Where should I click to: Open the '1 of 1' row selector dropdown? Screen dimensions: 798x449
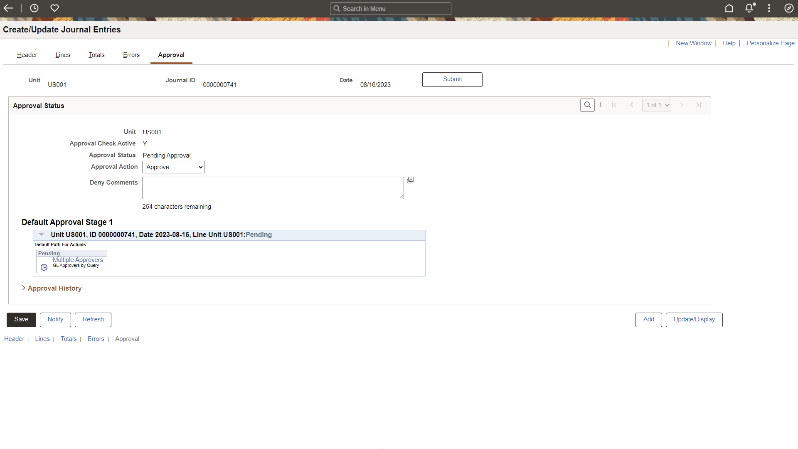pos(657,105)
